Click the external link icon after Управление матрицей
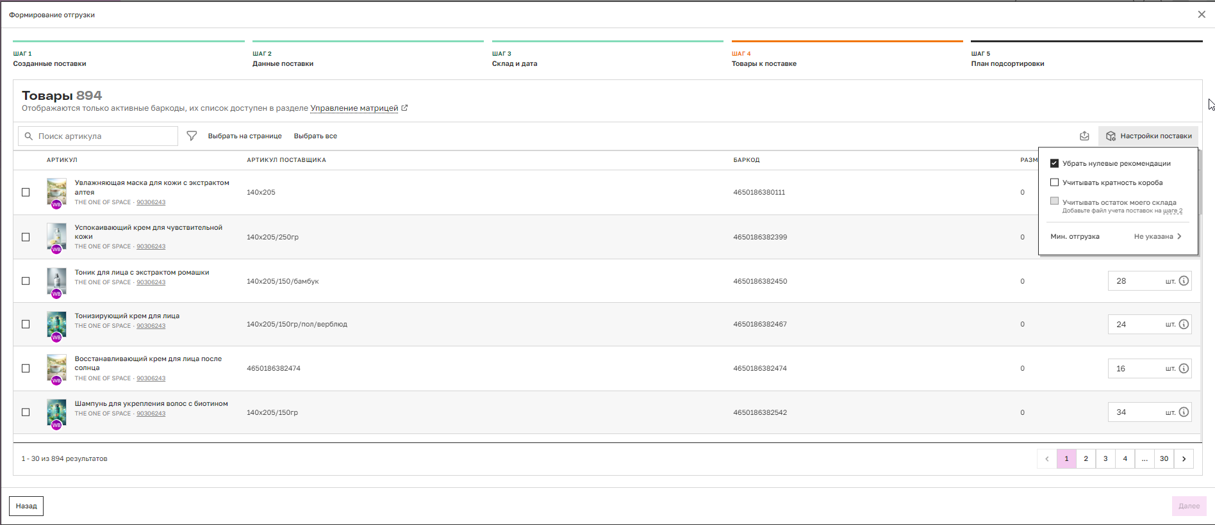Image resolution: width=1215 pixels, height=525 pixels. coord(404,108)
